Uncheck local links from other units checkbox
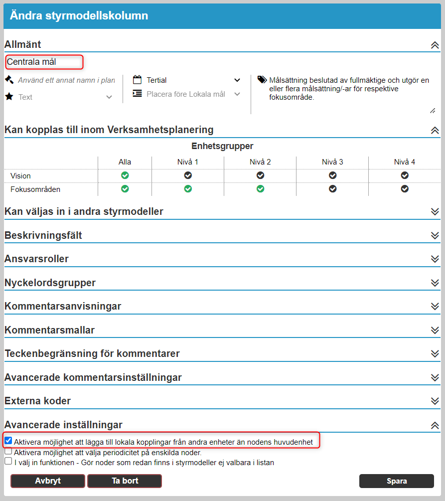 8,441
